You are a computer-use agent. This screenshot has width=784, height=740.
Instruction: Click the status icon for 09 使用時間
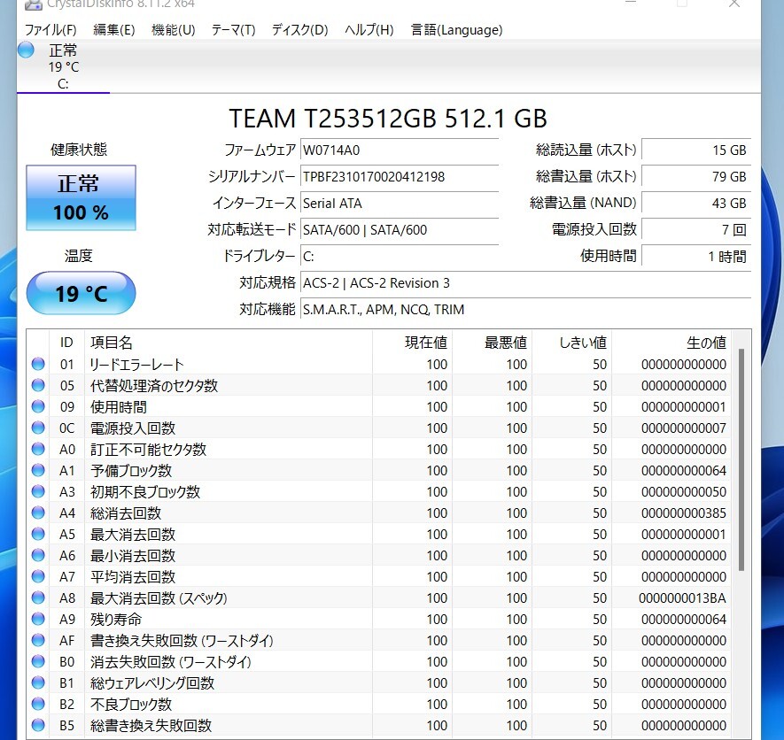pos(38,406)
